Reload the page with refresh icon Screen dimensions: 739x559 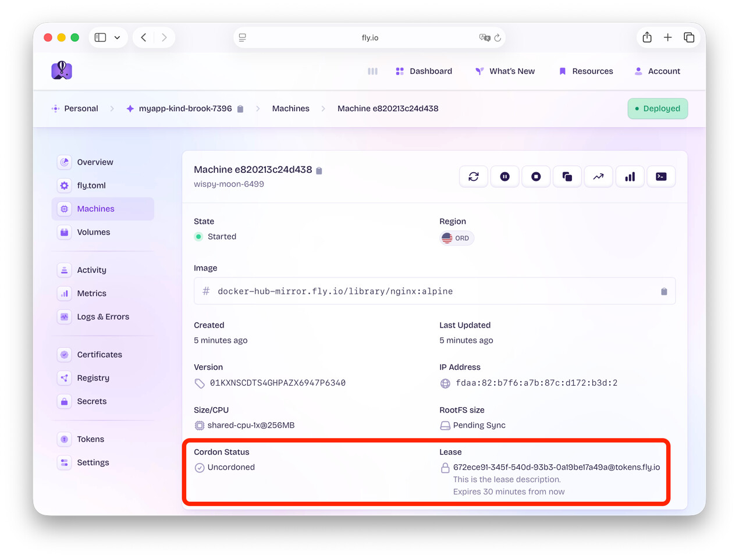pyautogui.click(x=498, y=38)
